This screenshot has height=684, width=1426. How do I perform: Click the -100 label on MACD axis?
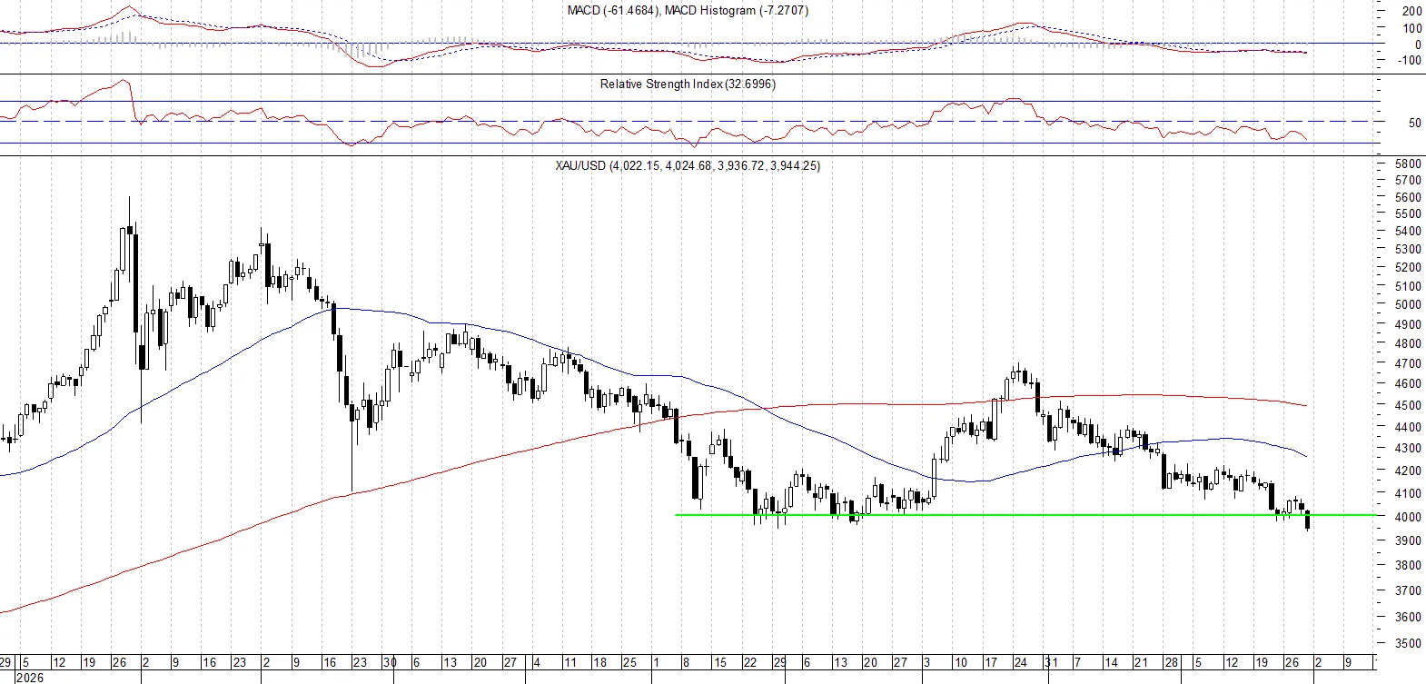click(1411, 61)
